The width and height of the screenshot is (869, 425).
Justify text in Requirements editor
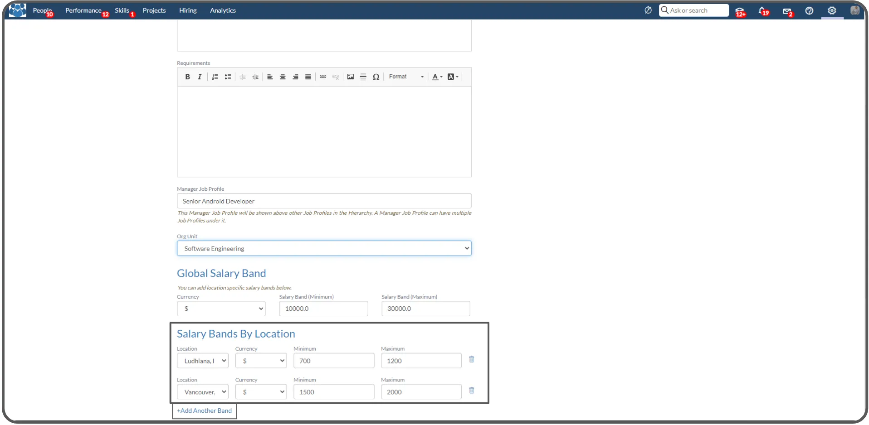click(308, 77)
